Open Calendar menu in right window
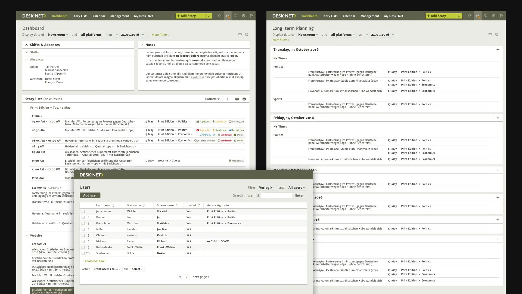 (x=349, y=16)
